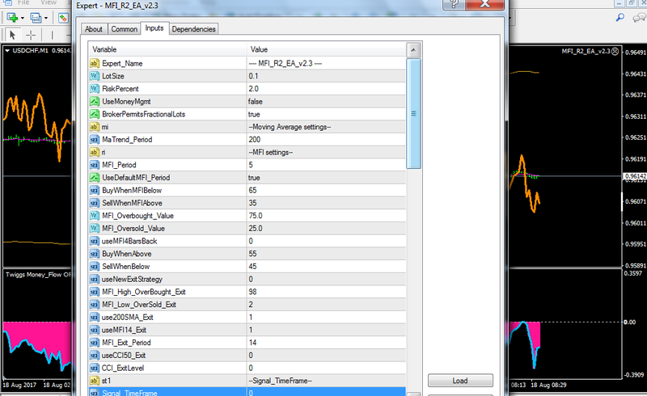Click the inputs list scrollbar thumb
The image size is (647, 396).
413,113
